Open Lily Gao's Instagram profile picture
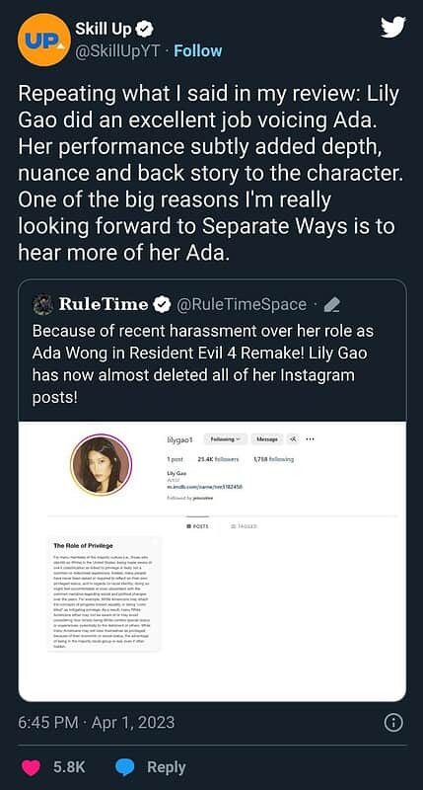423x790 pixels. coord(102,465)
